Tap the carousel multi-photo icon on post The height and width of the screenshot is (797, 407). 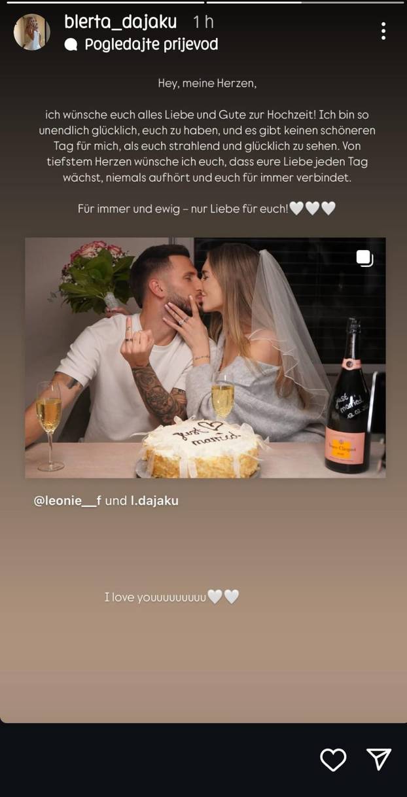click(x=364, y=258)
